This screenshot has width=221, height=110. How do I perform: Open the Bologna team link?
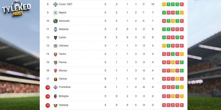point(64,96)
